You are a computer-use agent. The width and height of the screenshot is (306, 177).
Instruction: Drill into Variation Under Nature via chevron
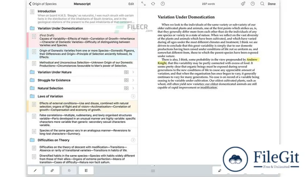click(x=133, y=72)
